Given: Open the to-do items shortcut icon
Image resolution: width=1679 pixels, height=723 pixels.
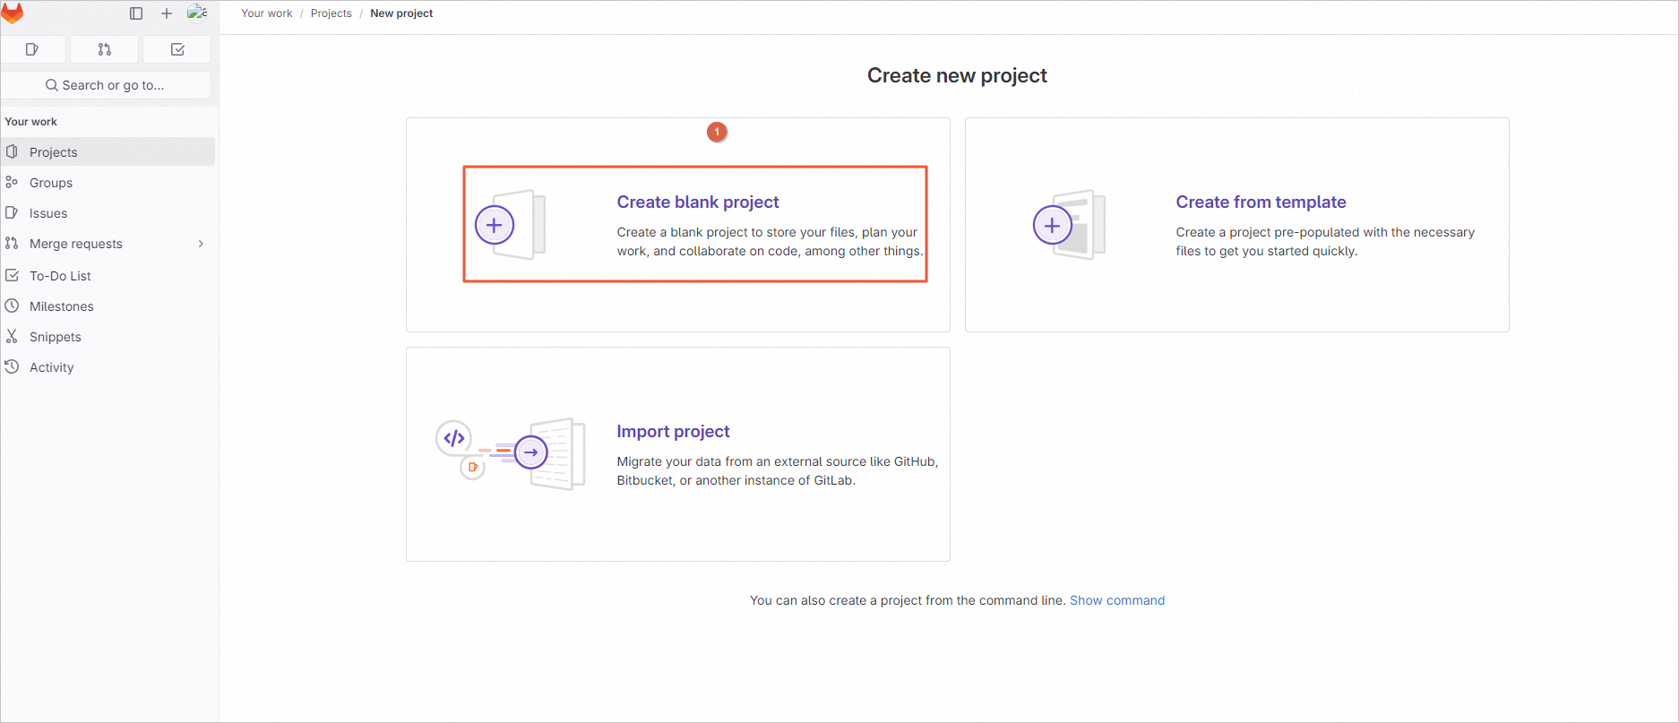Looking at the screenshot, I should (x=177, y=49).
